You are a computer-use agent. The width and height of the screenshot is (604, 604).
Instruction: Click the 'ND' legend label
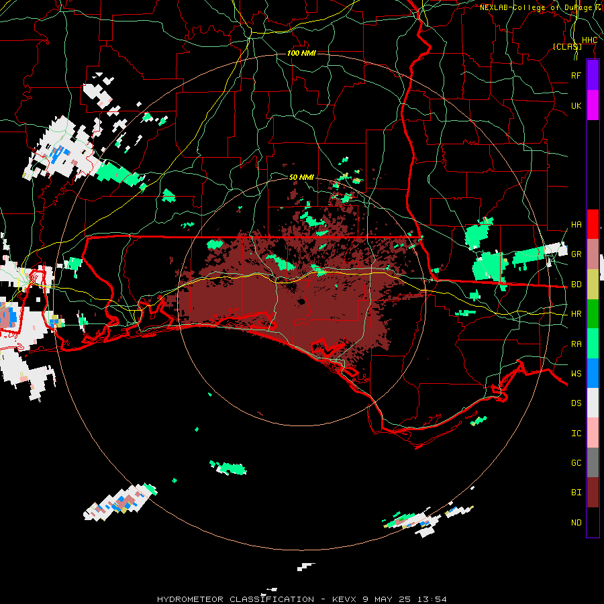pyautogui.click(x=576, y=523)
